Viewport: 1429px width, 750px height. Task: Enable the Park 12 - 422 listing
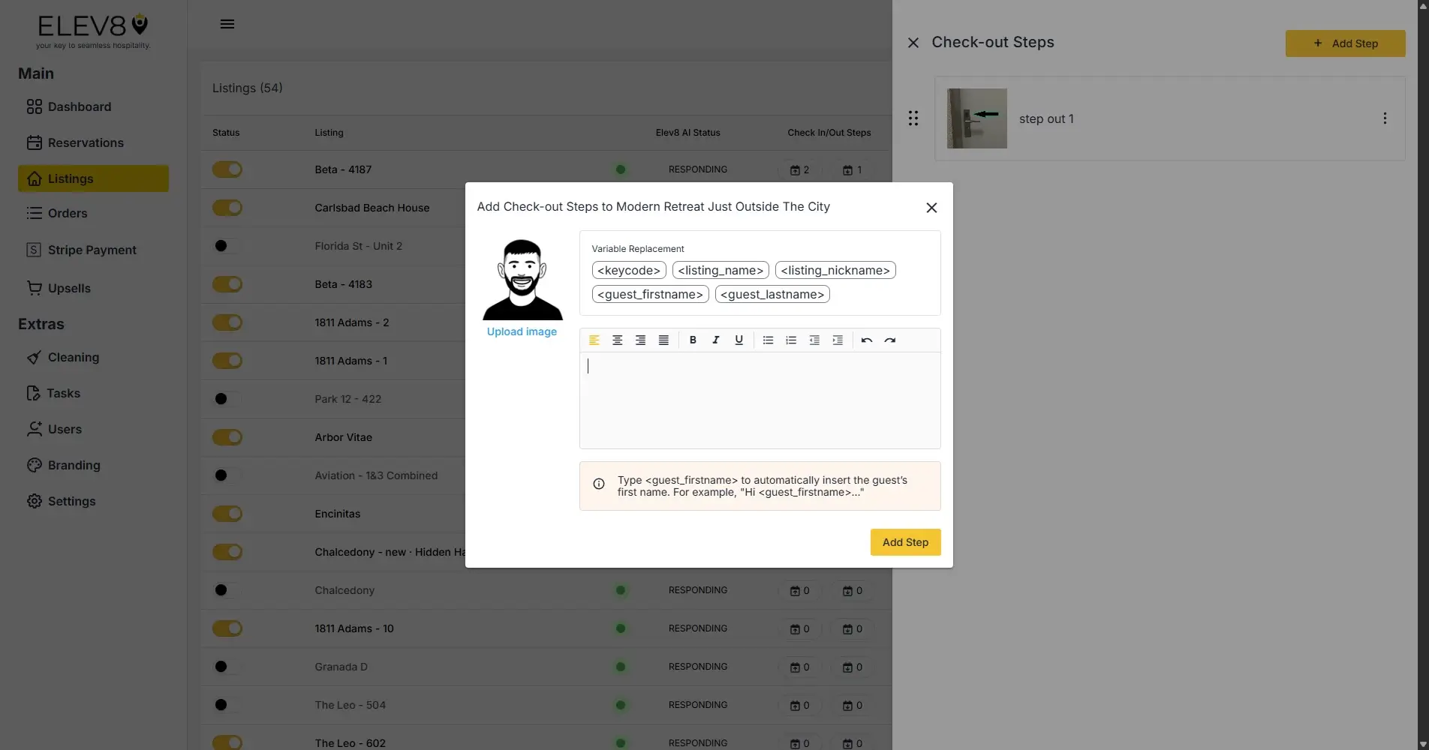pyautogui.click(x=227, y=399)
